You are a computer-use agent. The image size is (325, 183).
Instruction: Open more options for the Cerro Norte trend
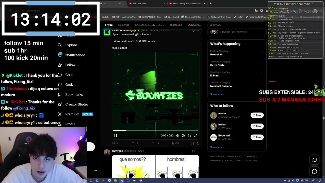point(262,62)
